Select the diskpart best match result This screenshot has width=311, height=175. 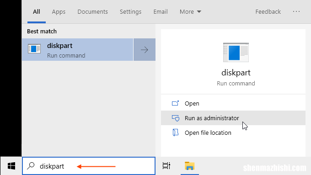tap(78, 49)
